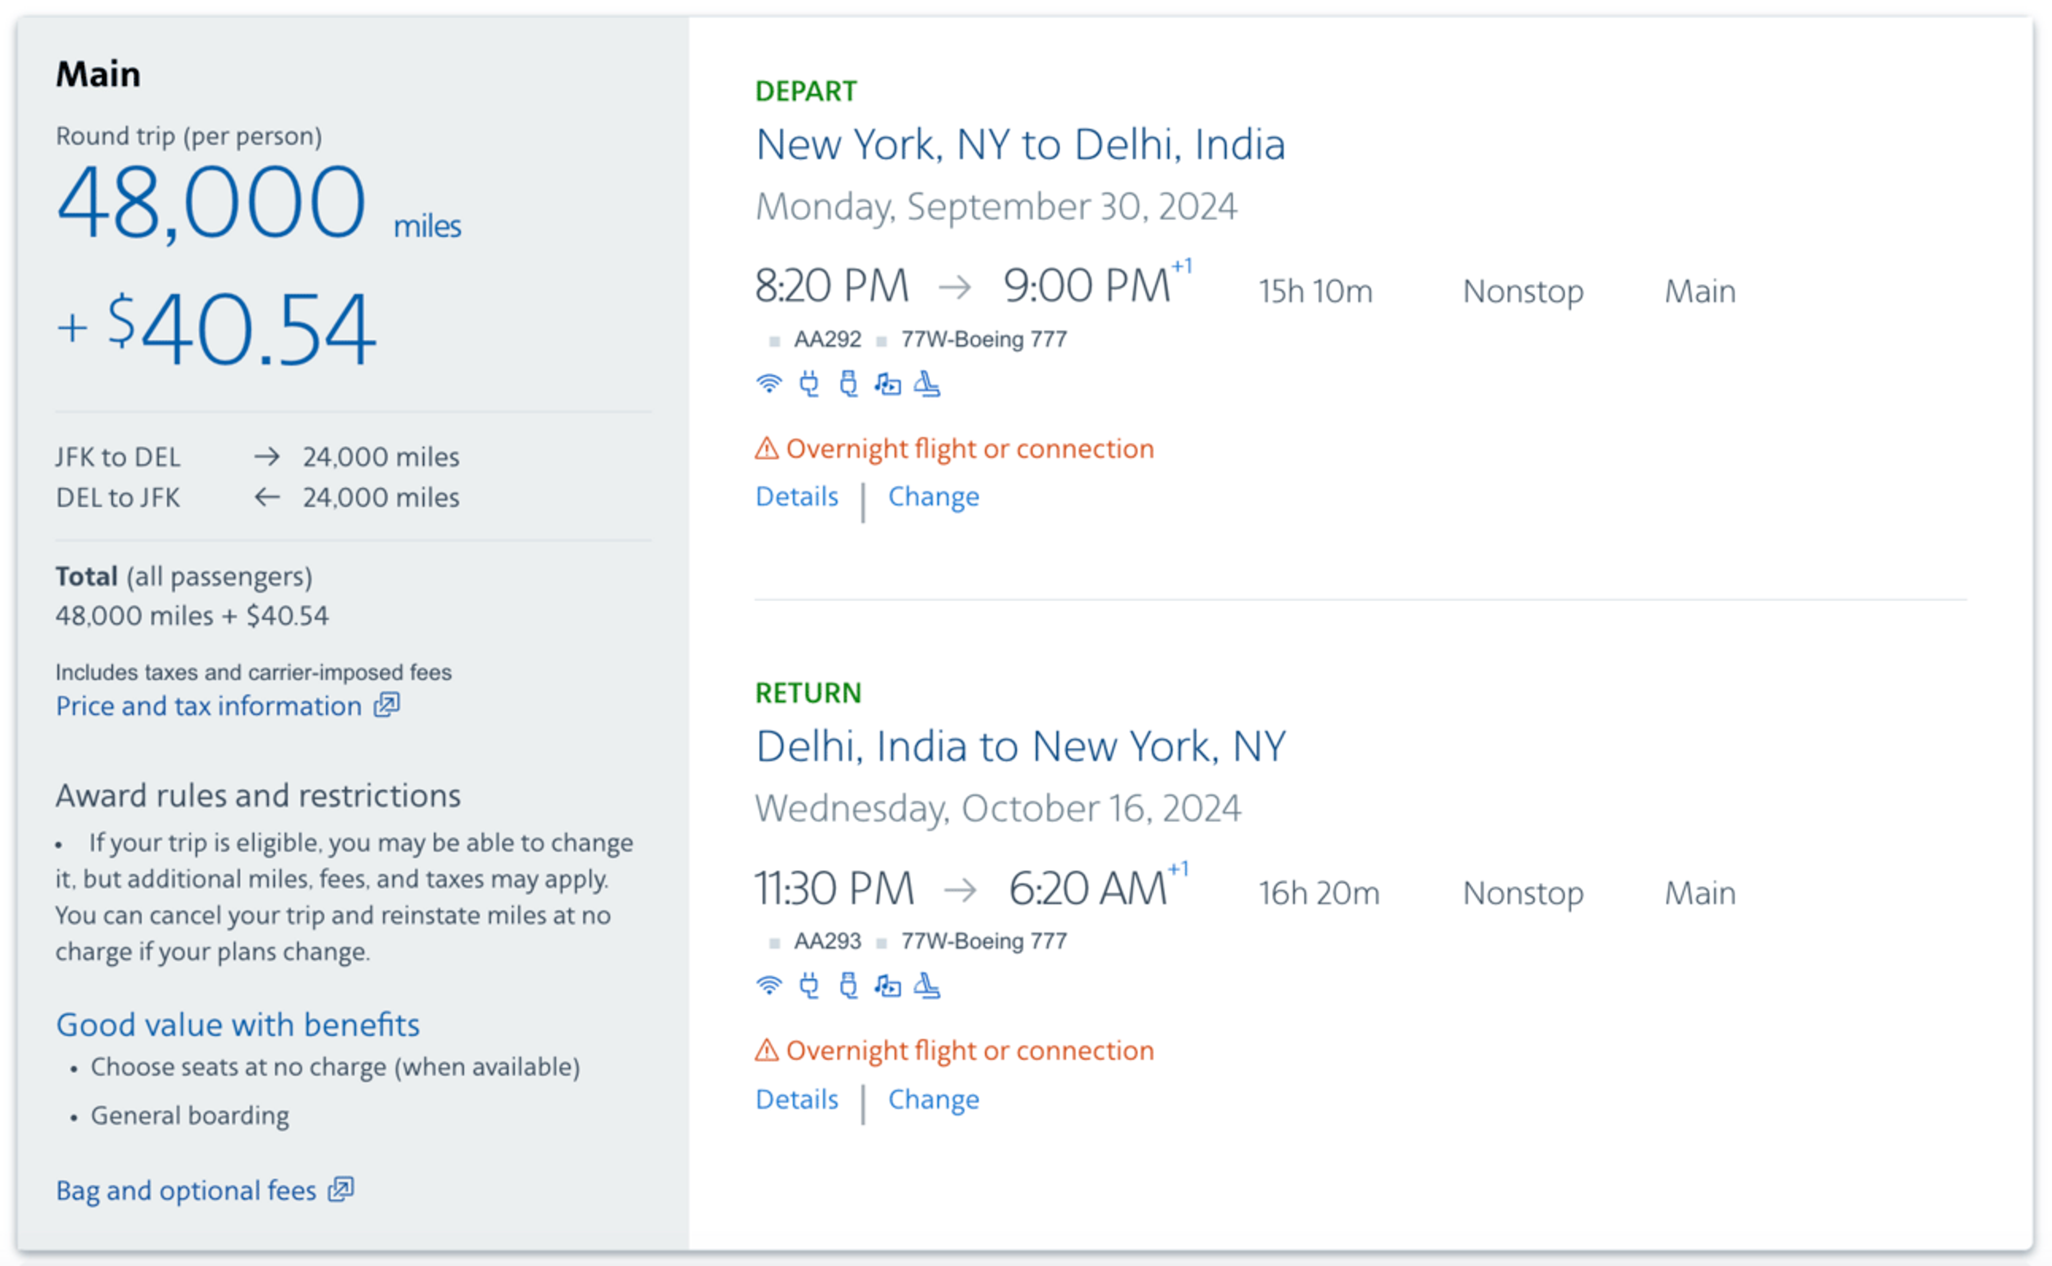
Task: Click the power outlet icon for AA293
Action: tap(809, 985)
